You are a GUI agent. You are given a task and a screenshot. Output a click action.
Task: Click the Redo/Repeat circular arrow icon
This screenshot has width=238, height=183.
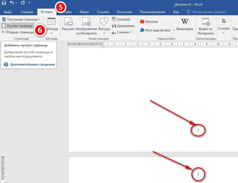pos(23,2)
